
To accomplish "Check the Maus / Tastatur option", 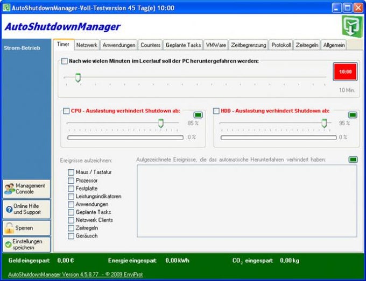I will pyautogui.click(x=71, y=172).
